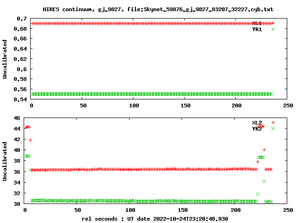Click the lower plot's Uncalibrated axis label

[5, 161]
